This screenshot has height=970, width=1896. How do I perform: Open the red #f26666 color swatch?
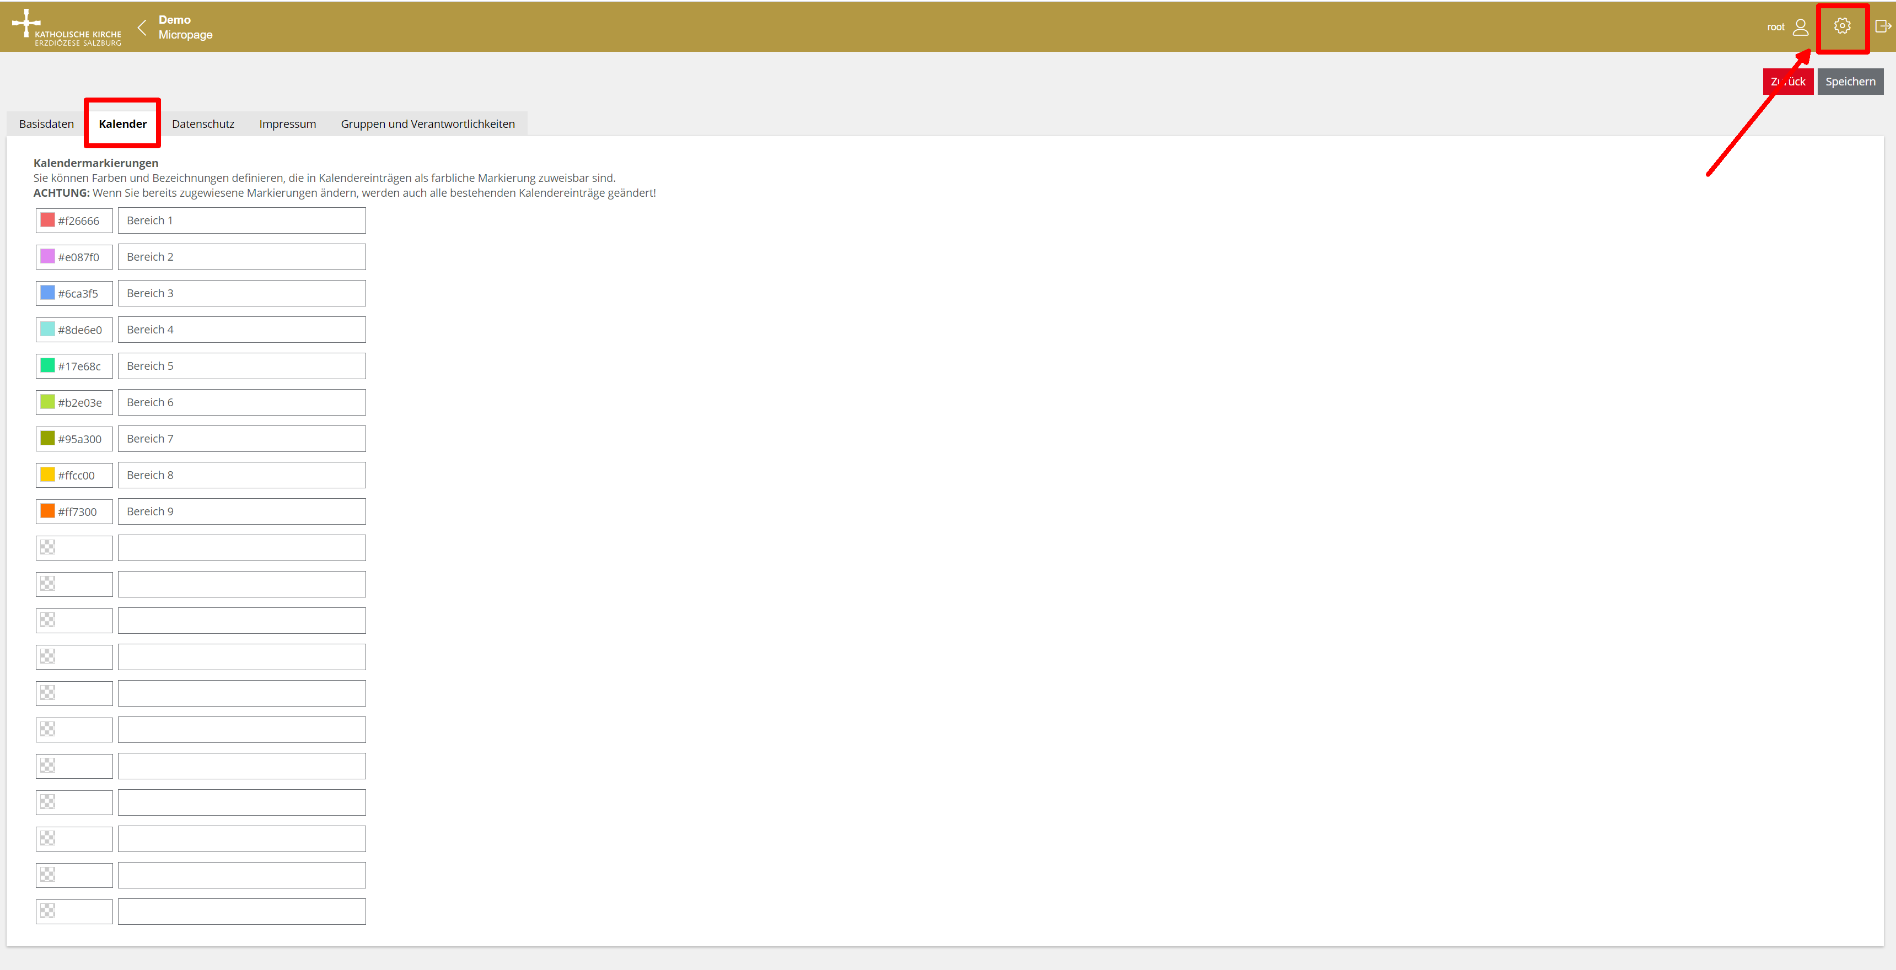point(48,220)
